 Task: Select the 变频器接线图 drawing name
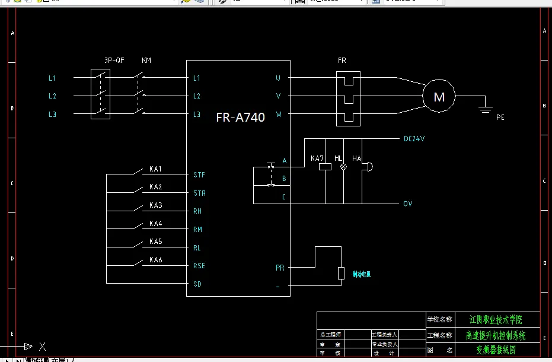496,350
